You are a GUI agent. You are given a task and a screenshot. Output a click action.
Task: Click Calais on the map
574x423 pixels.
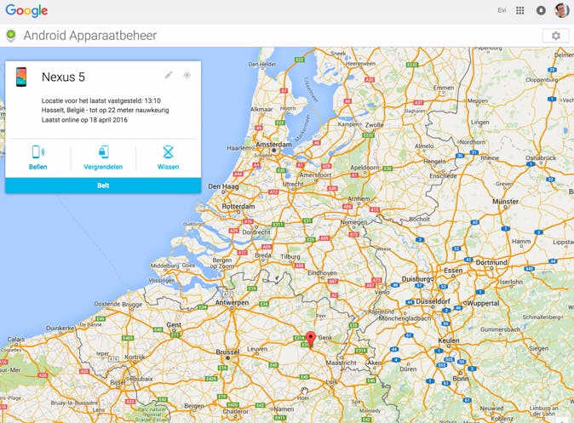(16, 340)
